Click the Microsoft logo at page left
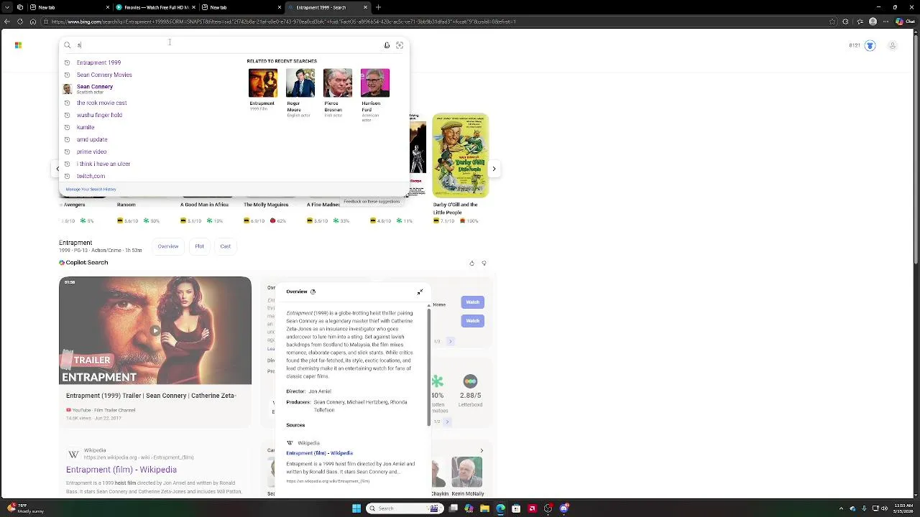This screenshot has width=920, height=517. [x=18, y=45]
